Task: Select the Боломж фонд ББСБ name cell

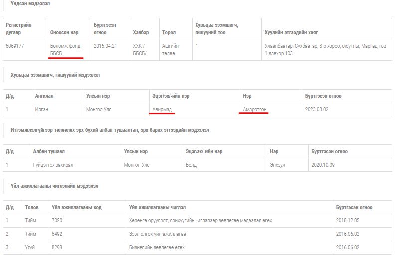Action: pyautogui.click(x=65, y=49)
